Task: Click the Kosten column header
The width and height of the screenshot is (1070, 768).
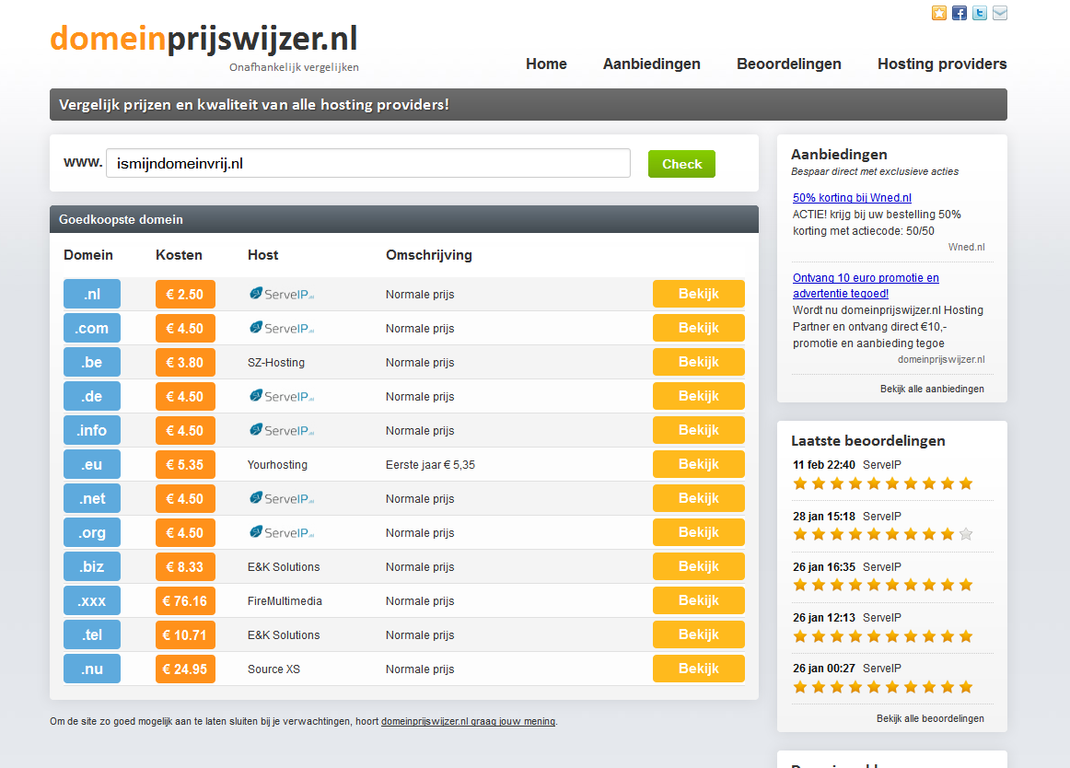Action: [x=179, y=255]
